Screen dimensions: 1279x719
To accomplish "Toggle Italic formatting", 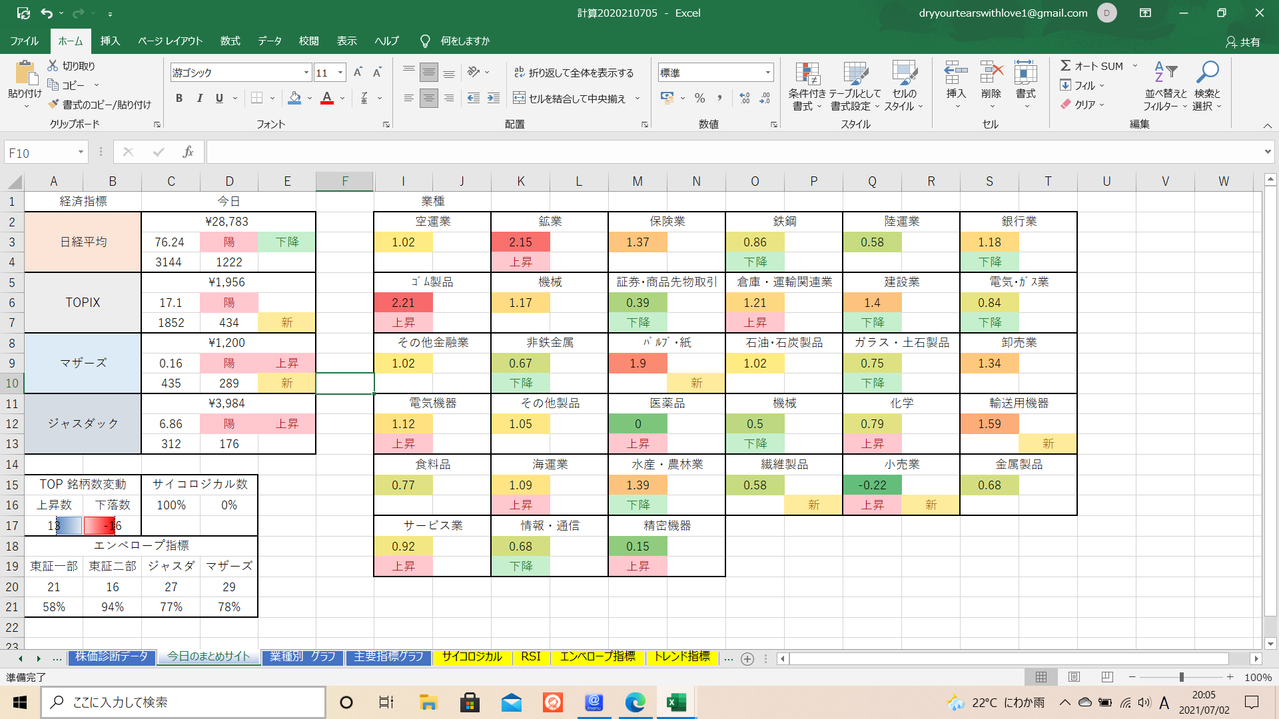I will [x=199, y=99].
